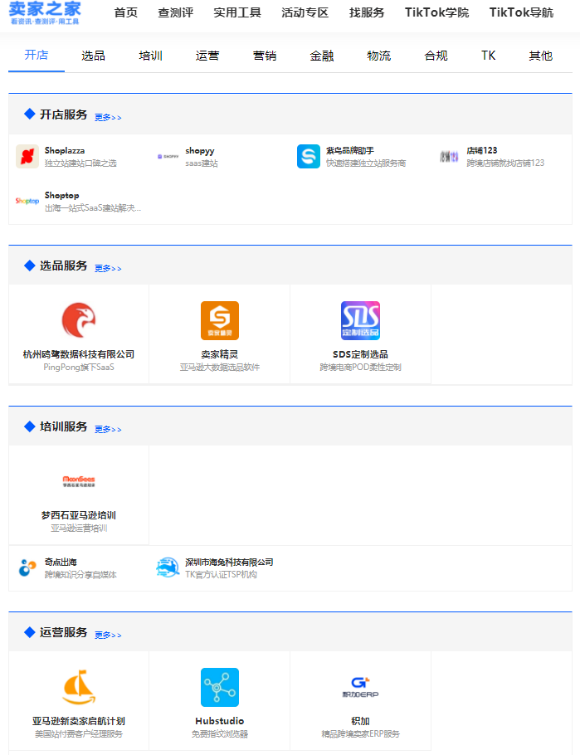Switch to the 其他 tab

[541, 56]
